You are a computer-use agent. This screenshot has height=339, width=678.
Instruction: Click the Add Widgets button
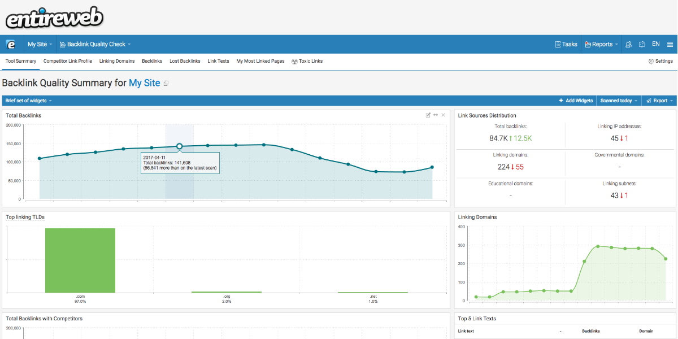tap(576, 101)
